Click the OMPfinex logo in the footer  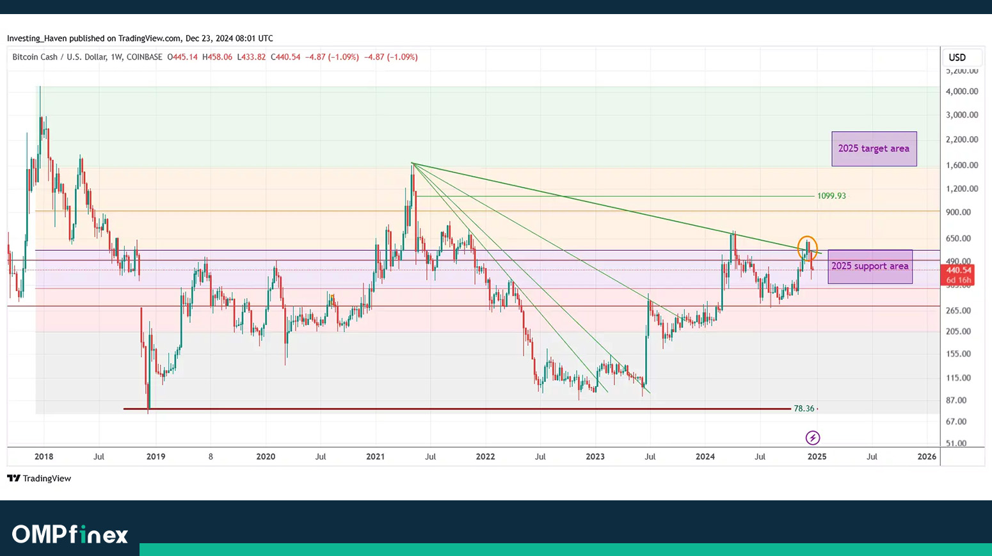[70, 534]
